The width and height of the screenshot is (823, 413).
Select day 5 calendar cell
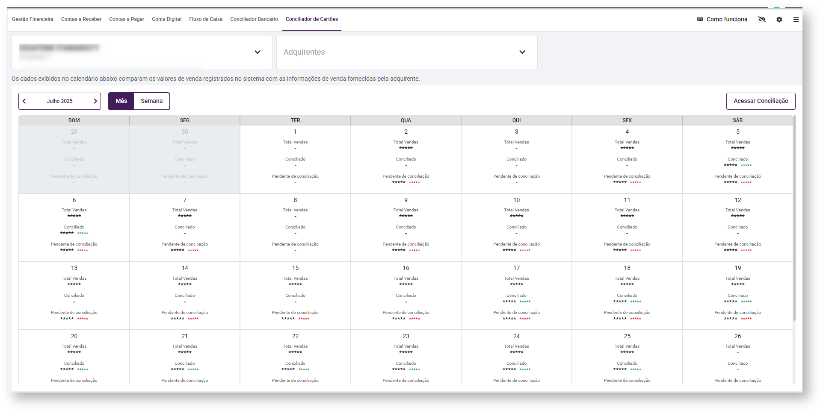[737, 158]
